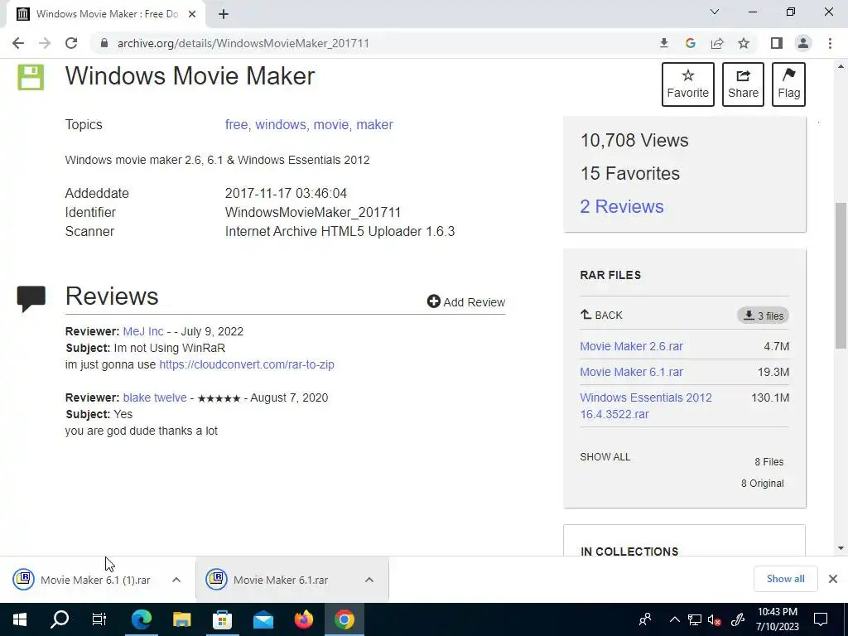Screen dimensions: 848x636
Task: Click Show all downloads
Action: click(x=785, y=579)
